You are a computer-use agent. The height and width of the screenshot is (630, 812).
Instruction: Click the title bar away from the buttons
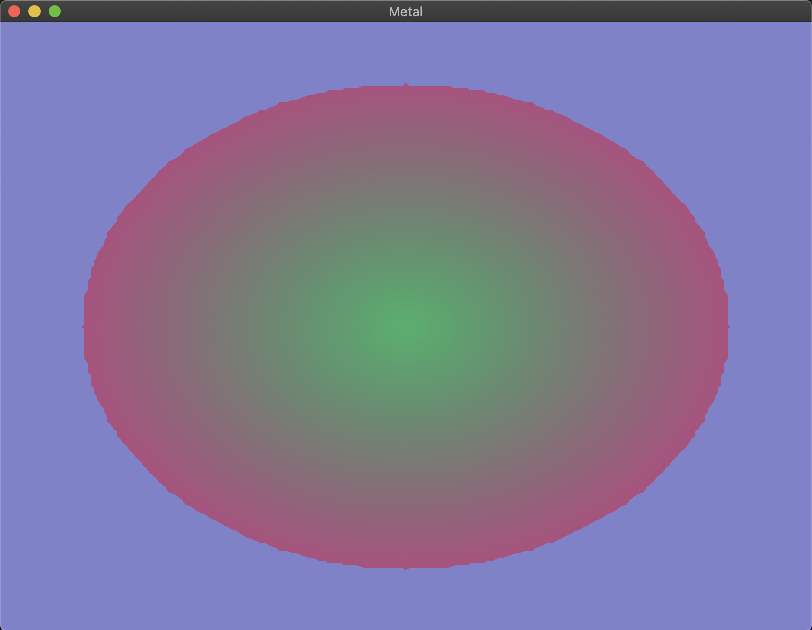203,11
